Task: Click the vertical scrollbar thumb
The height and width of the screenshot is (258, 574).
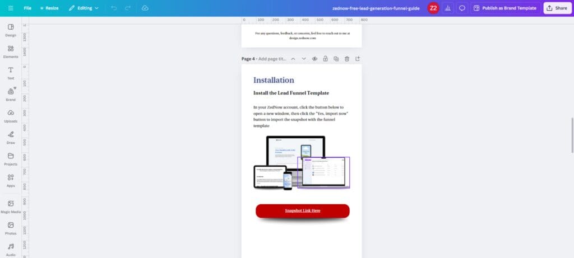Action: 572,135
